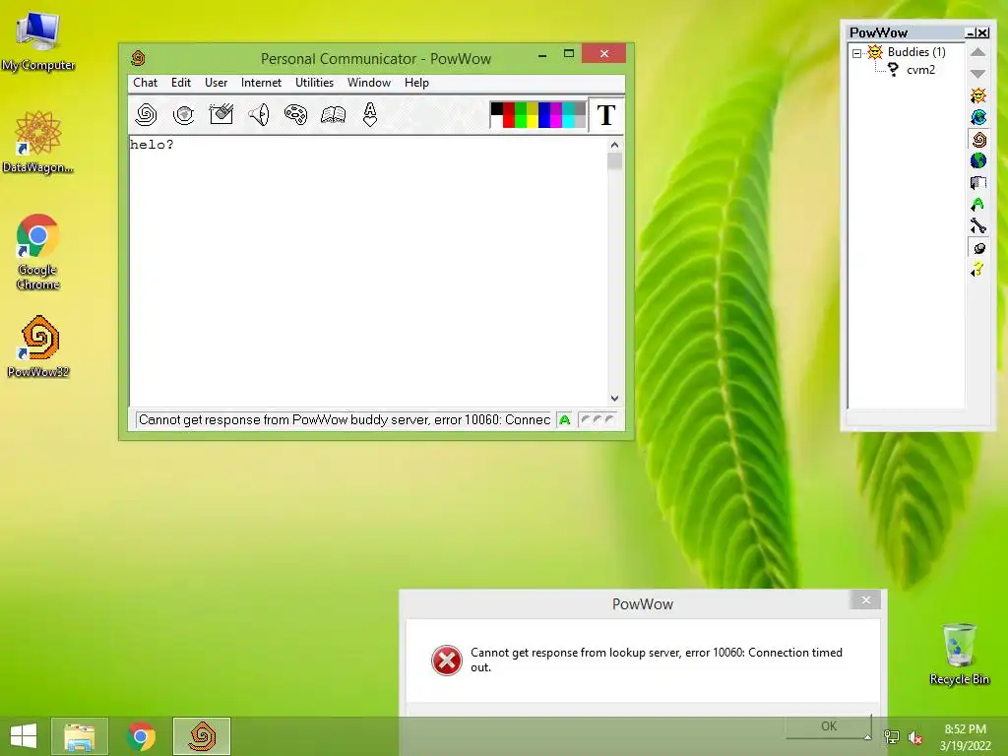Click the green A status bar icon
This screenshot has height=756, width=1008.
[x=564, y=419]
